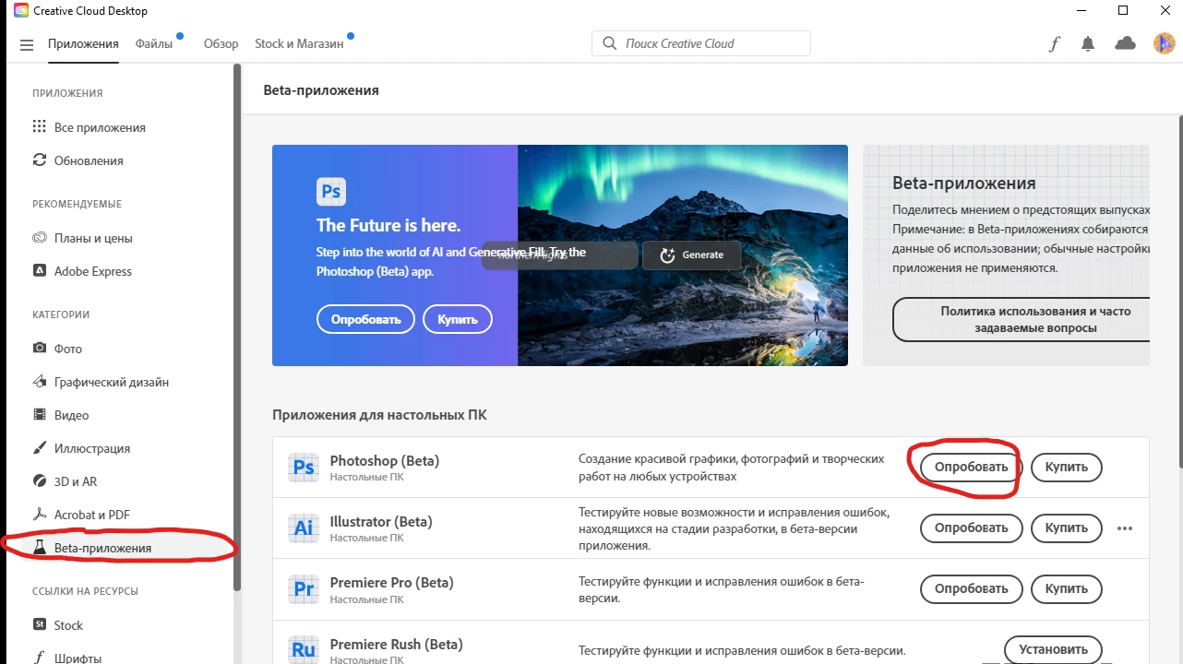Click the Creative Cloud logo in title bar

(x=21, y=11)
